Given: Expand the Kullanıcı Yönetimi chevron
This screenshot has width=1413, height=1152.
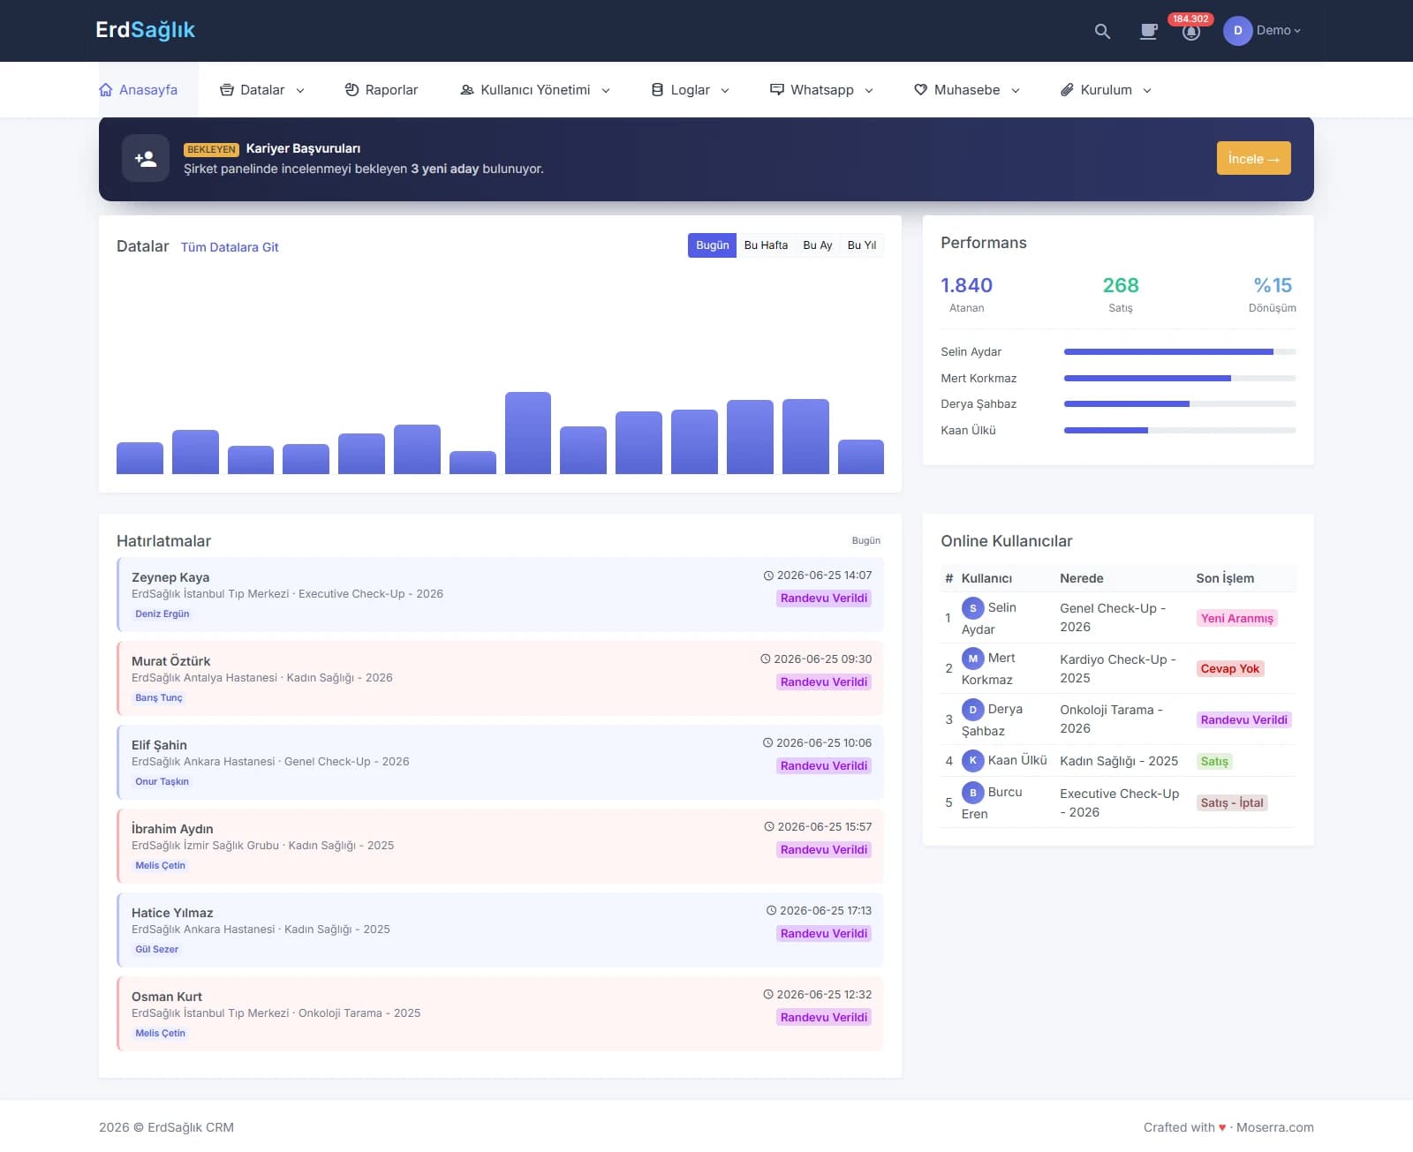Looking at the screenshot, I should click(606, 91).
